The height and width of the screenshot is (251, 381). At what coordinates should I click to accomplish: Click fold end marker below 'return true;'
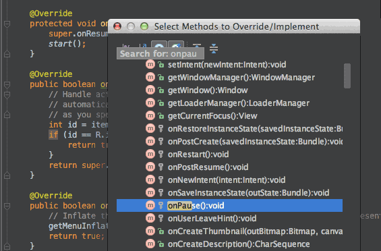7,246
